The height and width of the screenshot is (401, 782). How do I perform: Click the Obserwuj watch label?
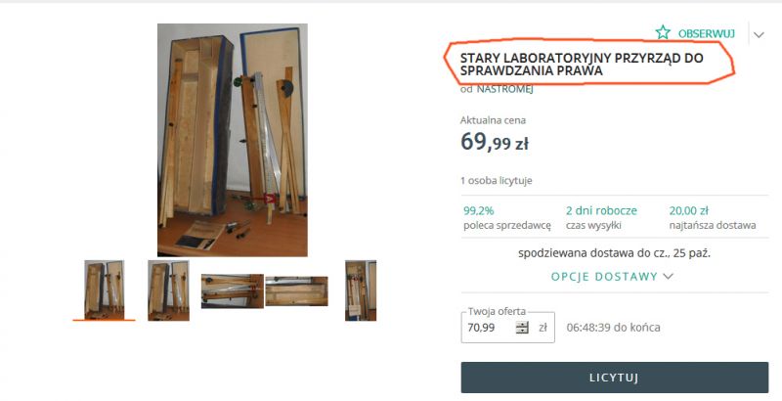coord(706,33)
